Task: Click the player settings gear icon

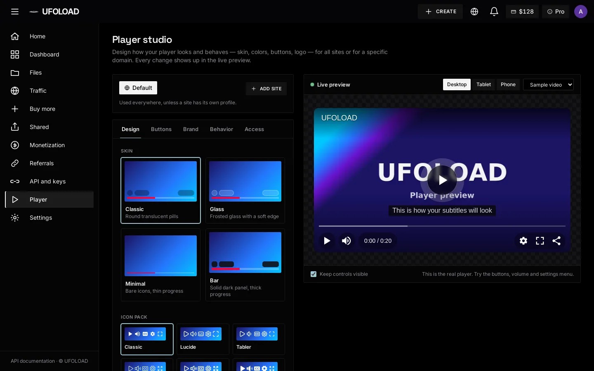Action: 523,241
